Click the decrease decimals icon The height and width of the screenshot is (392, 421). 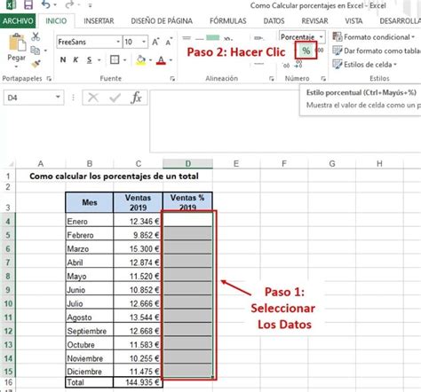(298, 64)
